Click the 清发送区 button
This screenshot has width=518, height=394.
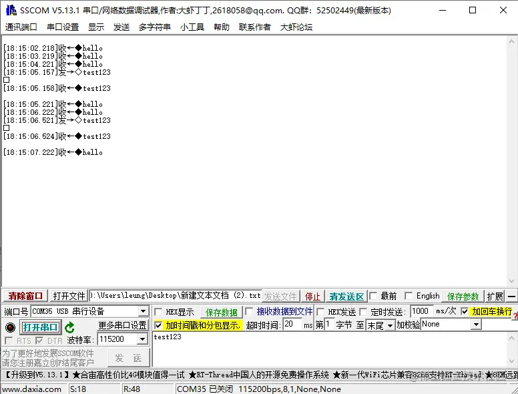click(x=346, y=296)
